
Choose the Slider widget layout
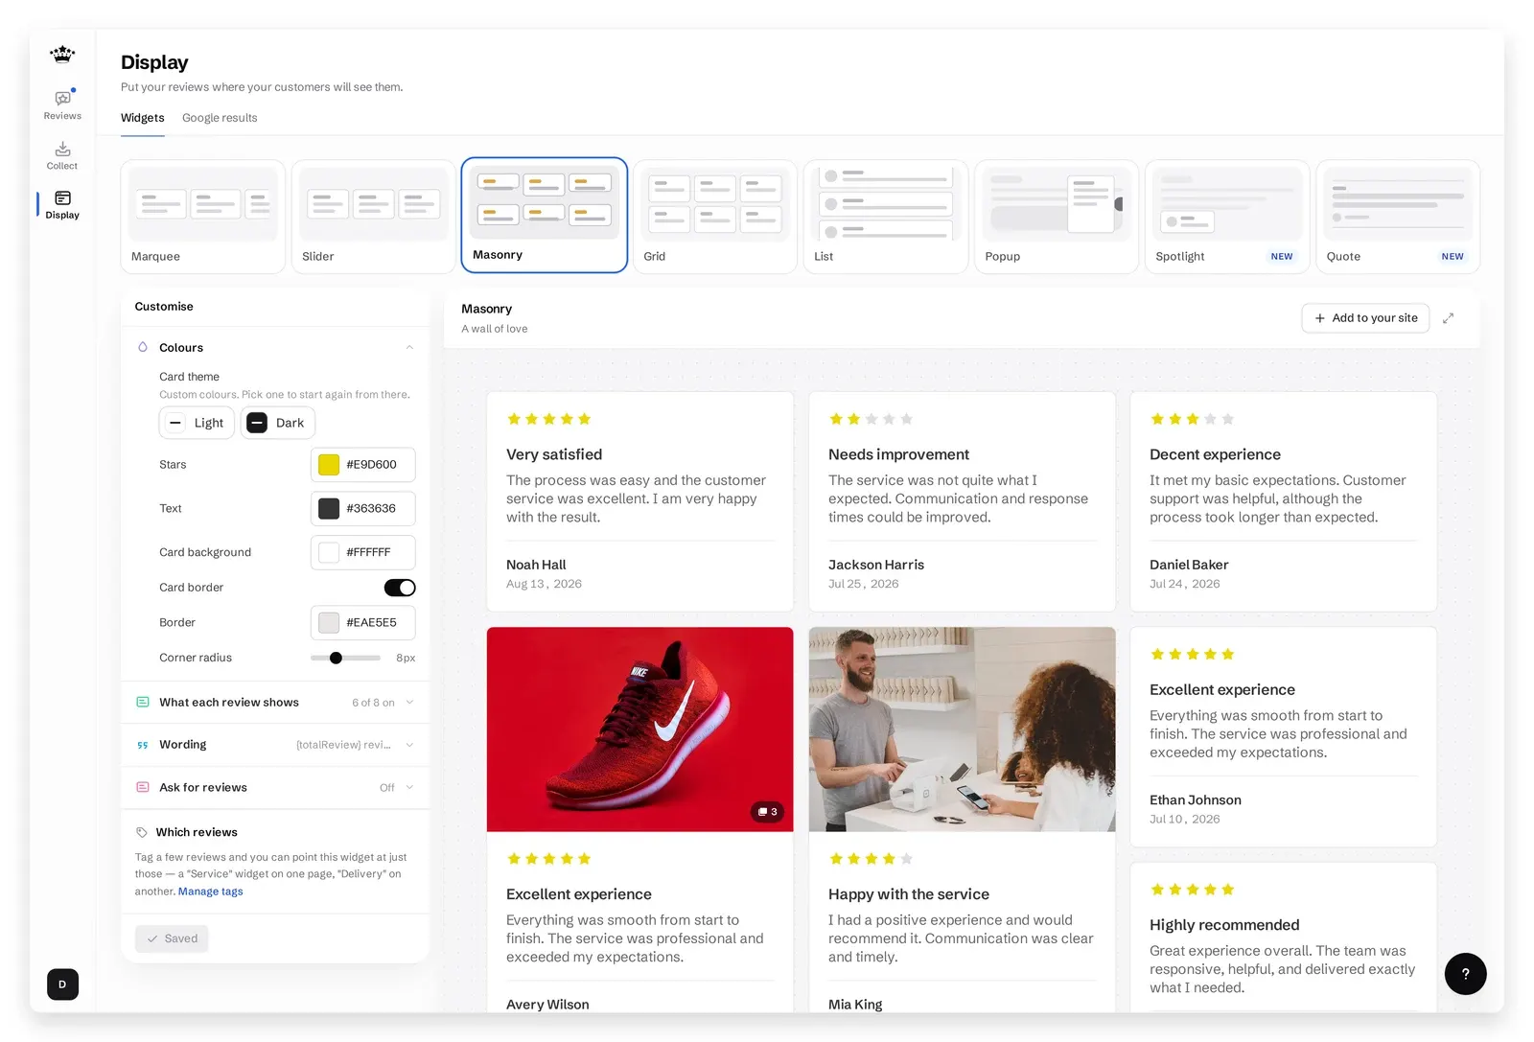coord(374,217)
